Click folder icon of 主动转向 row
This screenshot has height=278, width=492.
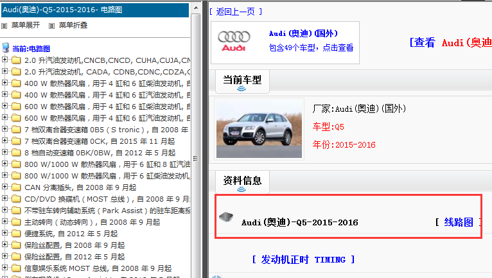(x=16, y=222)
